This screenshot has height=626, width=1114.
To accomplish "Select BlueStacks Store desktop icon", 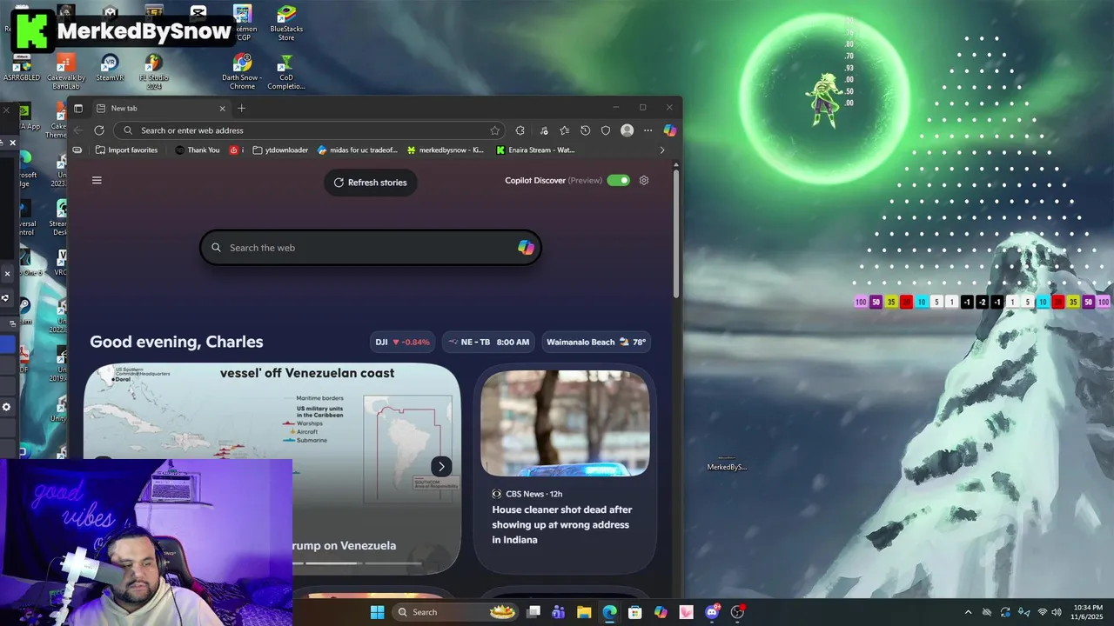I will coord(286,23).
